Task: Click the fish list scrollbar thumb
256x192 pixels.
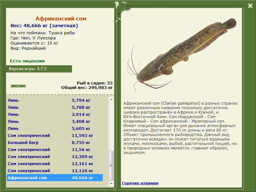Action: 111,165
